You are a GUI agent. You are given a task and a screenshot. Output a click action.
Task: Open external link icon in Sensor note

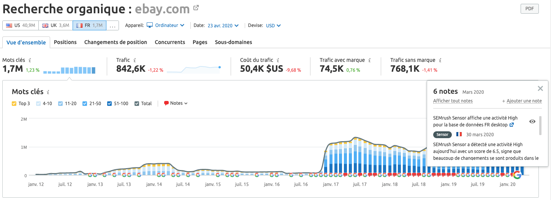coord(512,124)
